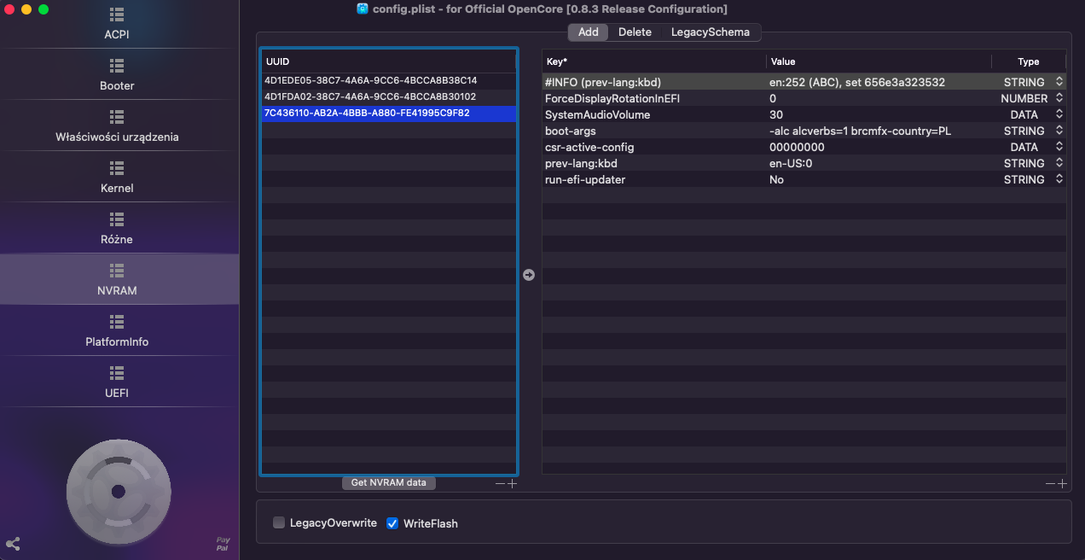The width and height of the screenshot is (1085, 560).
Task: Select the boot-args key
Action: point(571,131)
